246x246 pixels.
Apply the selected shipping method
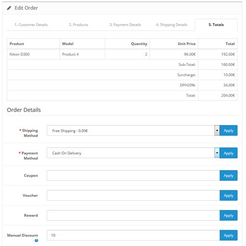(x=228, y=130)
